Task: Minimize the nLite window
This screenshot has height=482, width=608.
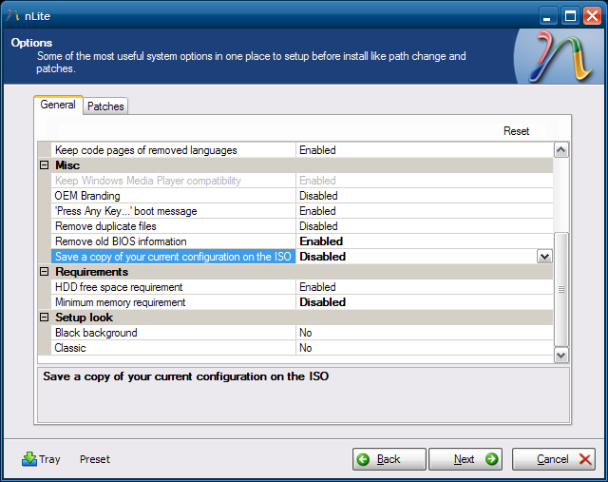Action: [x=547, y=16]
